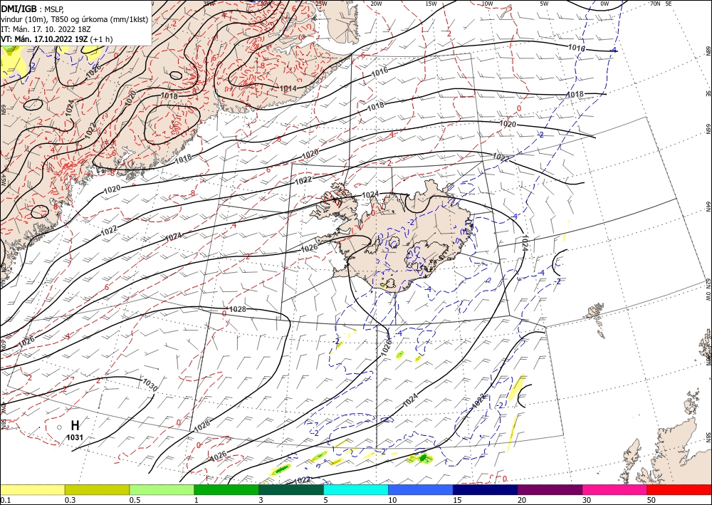Click the green 1–3 legend color segment
Screen dimensions: 712x505
coord(226,489)
